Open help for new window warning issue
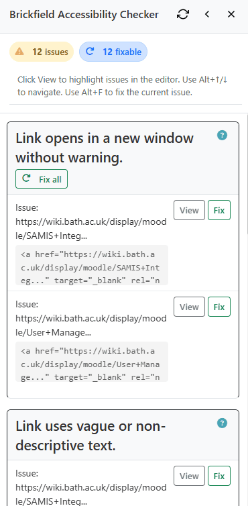Viewport: 248px width, 506px height. [223, 135]
